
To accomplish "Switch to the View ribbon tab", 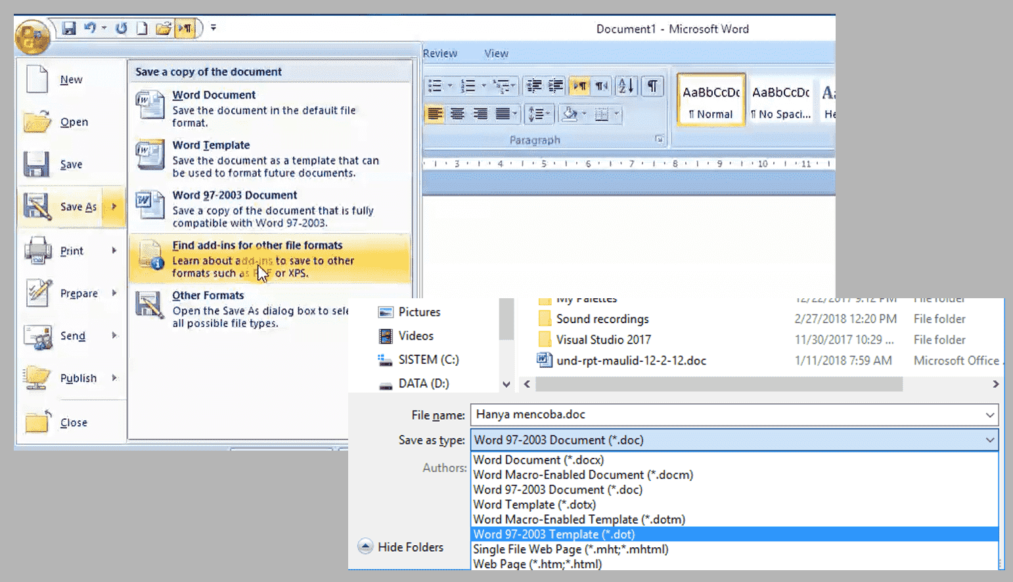I will [x=495, y=53].
